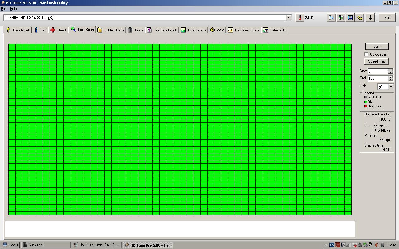Click the 17.6 MB/s scanning speed value
Viewport: 399px width, 249px height.
coord(381,130)
